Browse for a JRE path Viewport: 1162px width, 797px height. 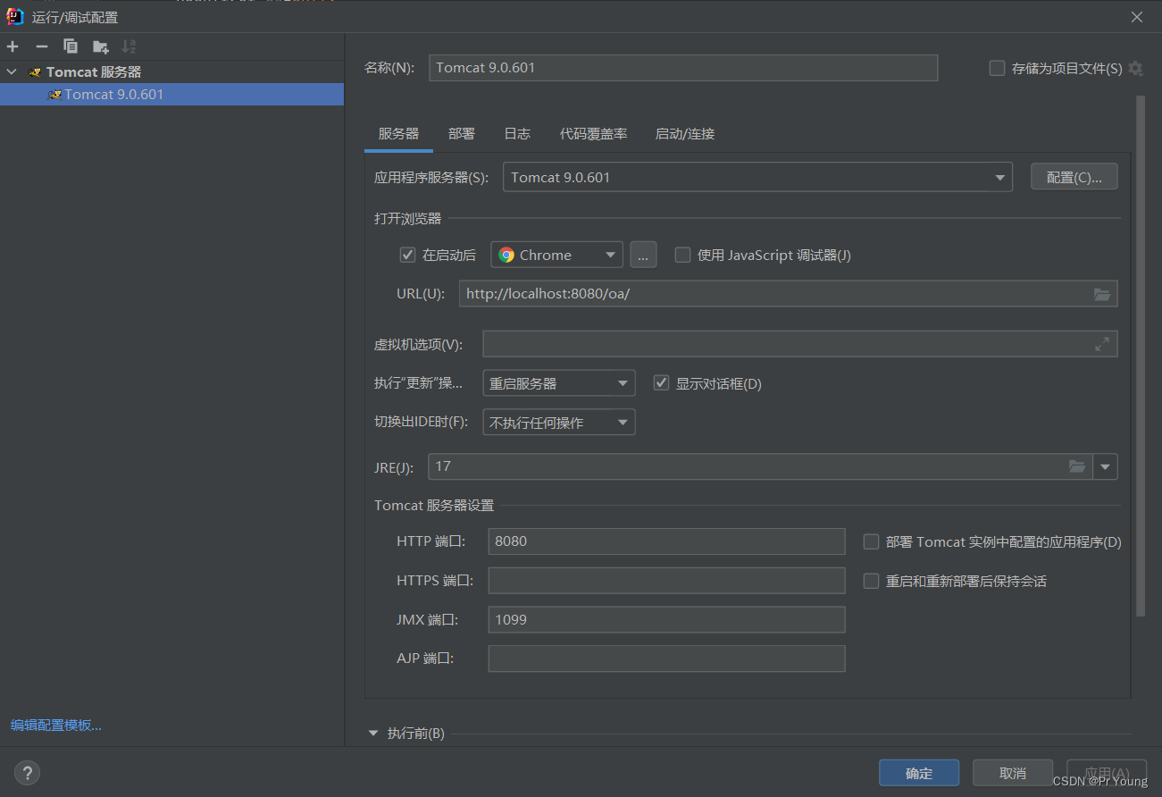pos(1076,466)
